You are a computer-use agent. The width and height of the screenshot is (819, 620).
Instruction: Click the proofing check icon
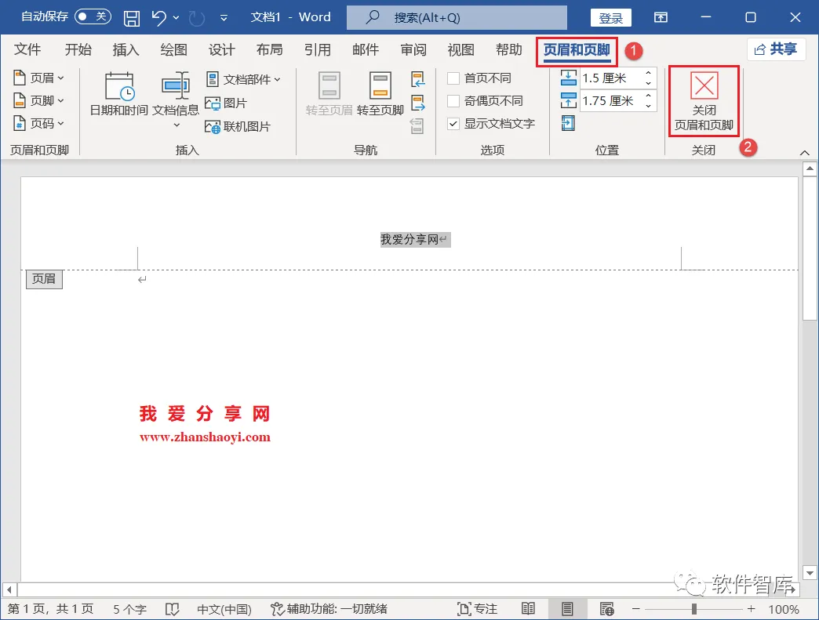click(x=172, y=609)
